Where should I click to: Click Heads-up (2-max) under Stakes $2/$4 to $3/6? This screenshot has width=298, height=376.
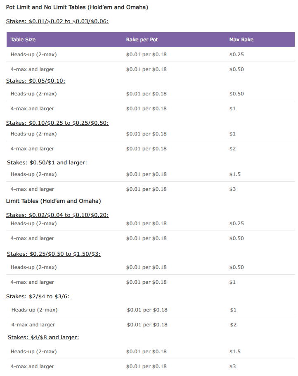(35, 310)
